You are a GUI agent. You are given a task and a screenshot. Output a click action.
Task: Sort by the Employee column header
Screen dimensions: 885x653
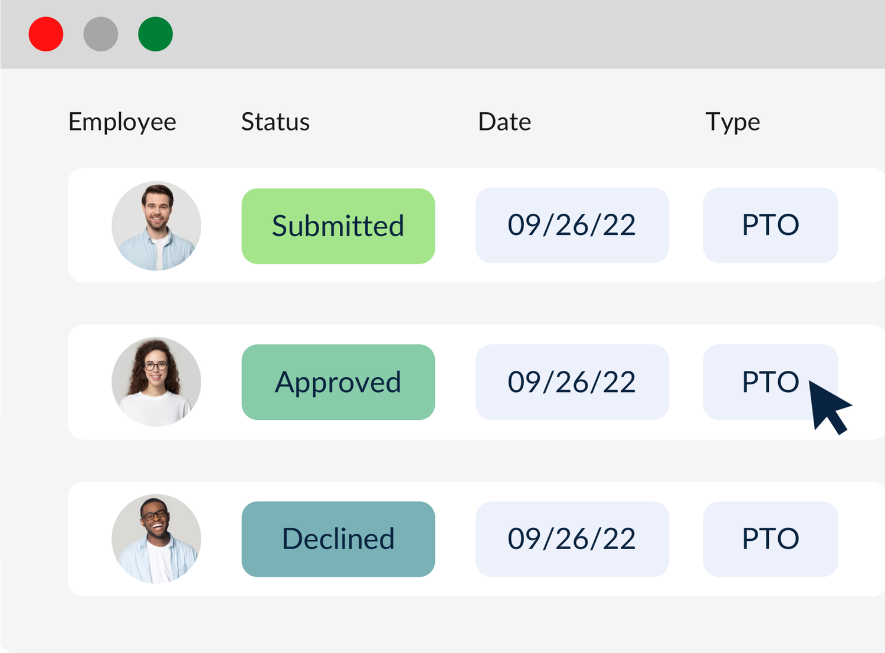[x=122, y=122]
